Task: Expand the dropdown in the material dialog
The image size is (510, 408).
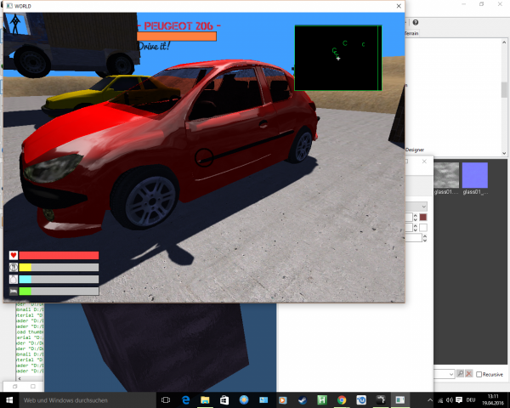Action: coord(424,207)
